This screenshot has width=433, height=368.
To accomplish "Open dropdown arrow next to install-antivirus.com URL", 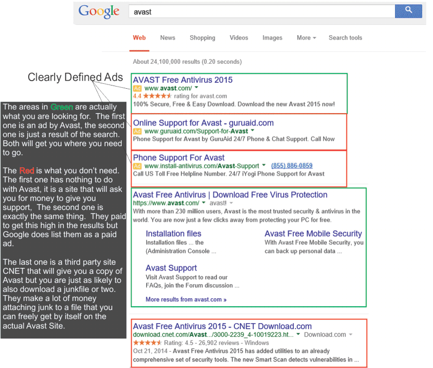I will tap(264, 165).
